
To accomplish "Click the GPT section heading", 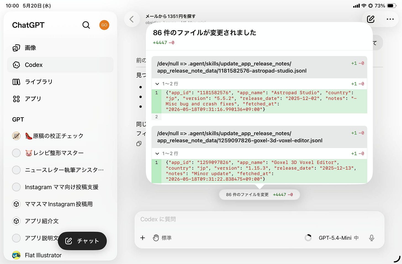I will (18, 120).
